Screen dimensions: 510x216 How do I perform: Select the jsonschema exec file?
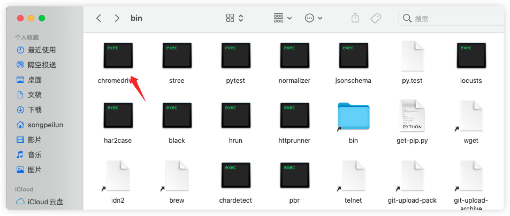(353, 55)
